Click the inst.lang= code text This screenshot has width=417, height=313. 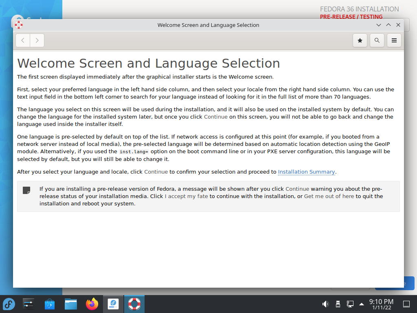134,152
